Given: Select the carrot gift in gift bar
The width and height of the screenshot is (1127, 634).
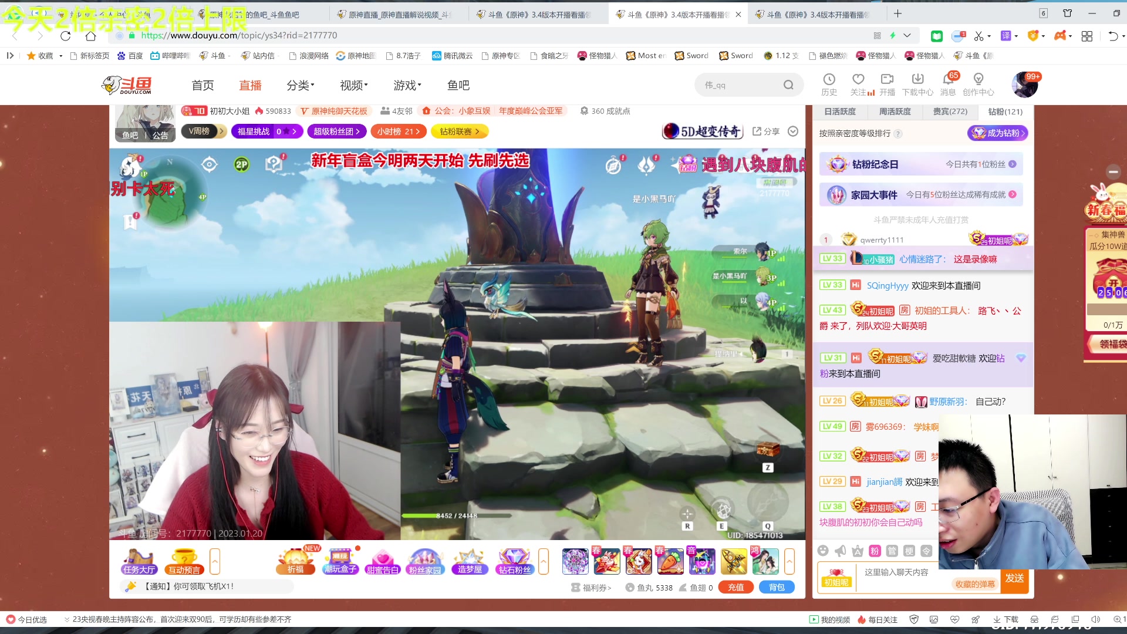Looking at the screenshot, I should click(670, 561).
